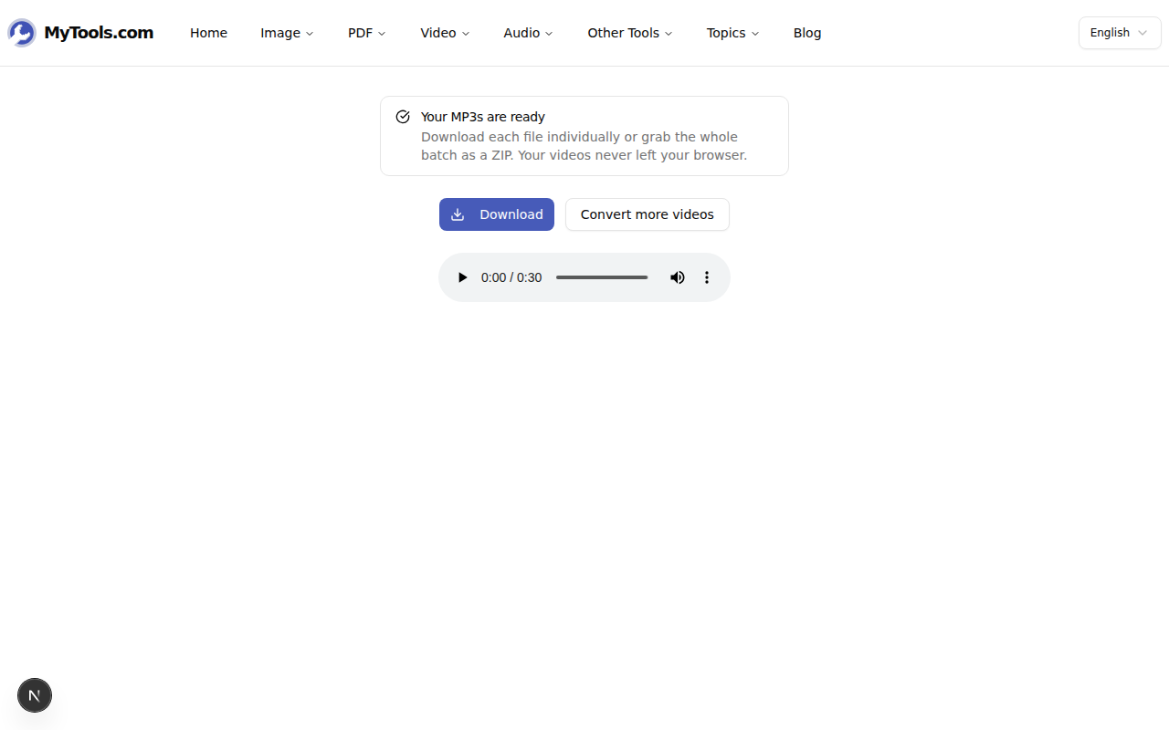Click the 'Download each file individually' description text
The height and width of the screenshot is (730, 1169).
pyautogui.click(x=584, y=146)
